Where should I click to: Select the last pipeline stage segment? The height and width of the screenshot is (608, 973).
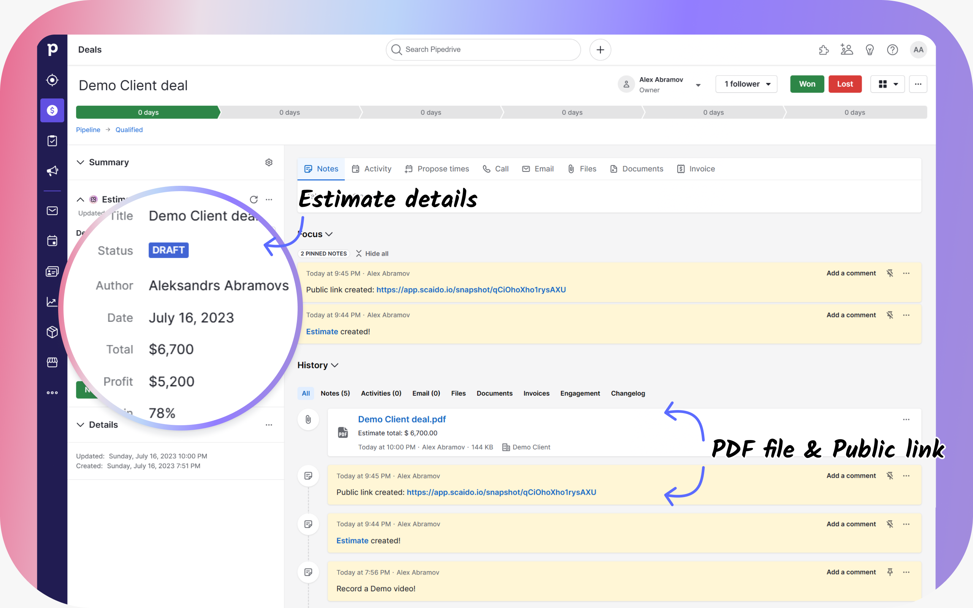tap(855, 112)
